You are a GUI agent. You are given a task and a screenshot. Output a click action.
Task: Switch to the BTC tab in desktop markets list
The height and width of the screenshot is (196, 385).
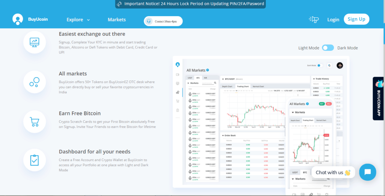click(x=198, y=77)
